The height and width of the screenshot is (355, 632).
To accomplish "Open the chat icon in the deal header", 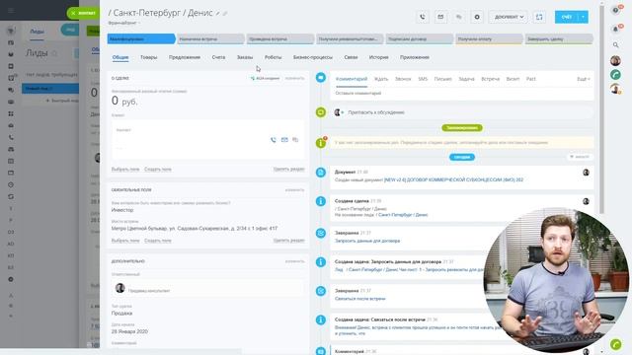I will 458,17.
